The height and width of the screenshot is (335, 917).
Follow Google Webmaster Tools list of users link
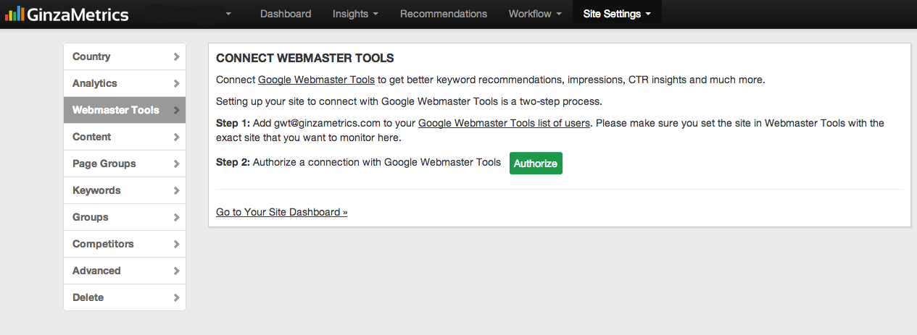click(504, 123)
